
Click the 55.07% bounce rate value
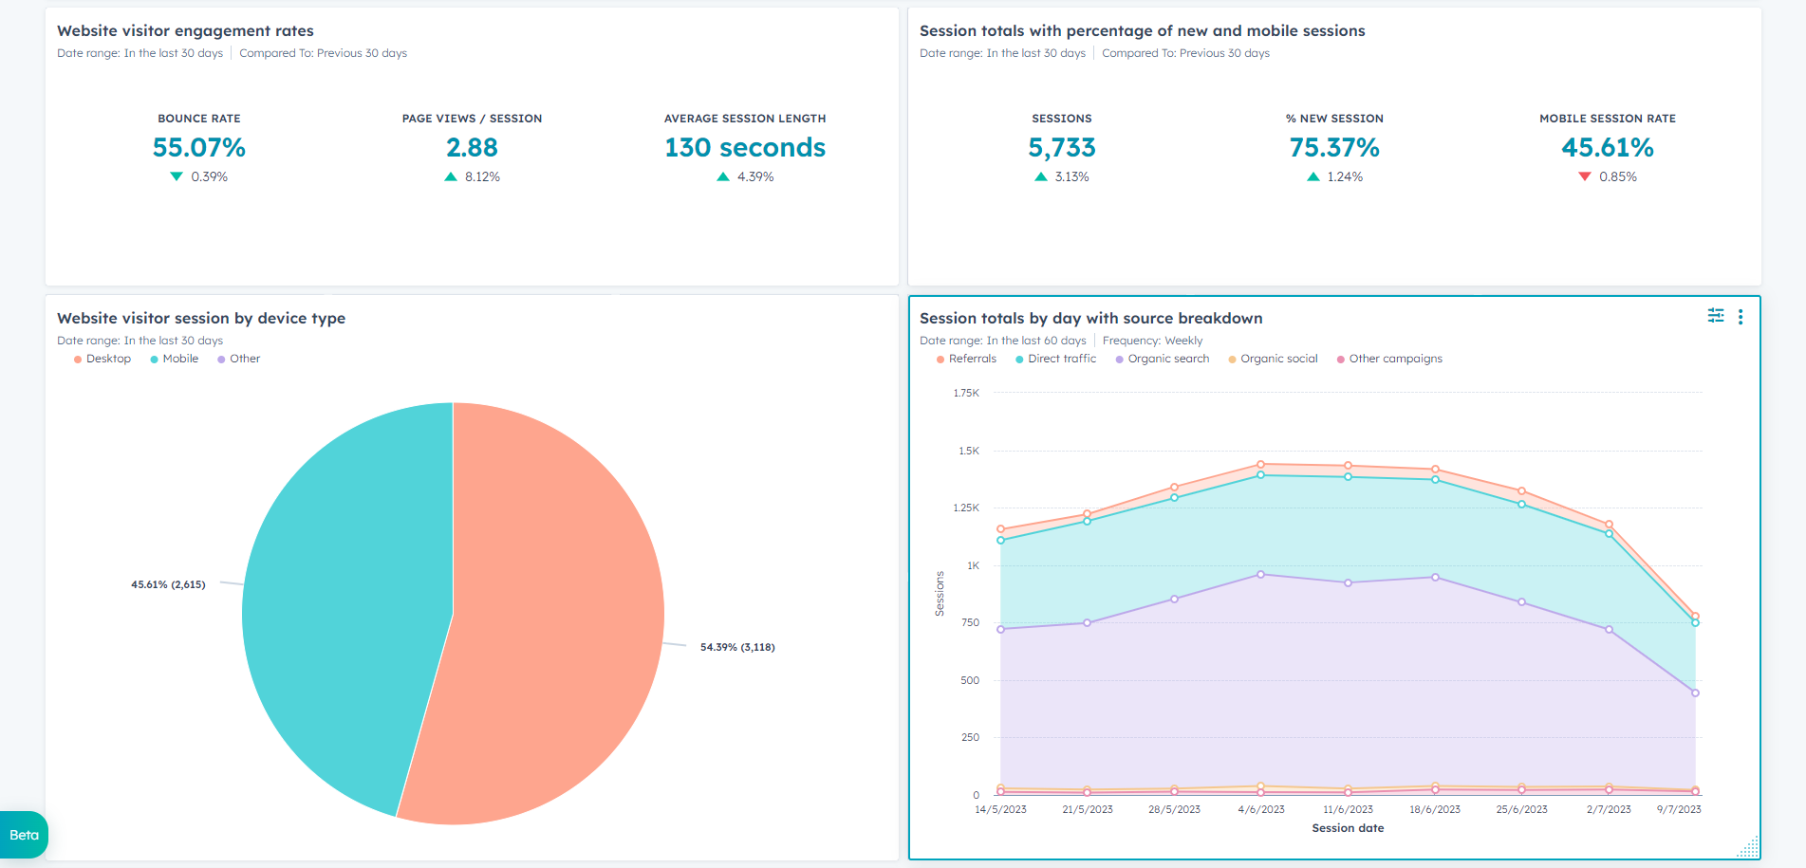click(x=199, y=147)
